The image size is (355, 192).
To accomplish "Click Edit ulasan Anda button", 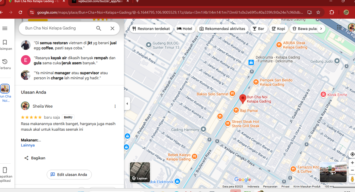I will [x=69, y=175].
